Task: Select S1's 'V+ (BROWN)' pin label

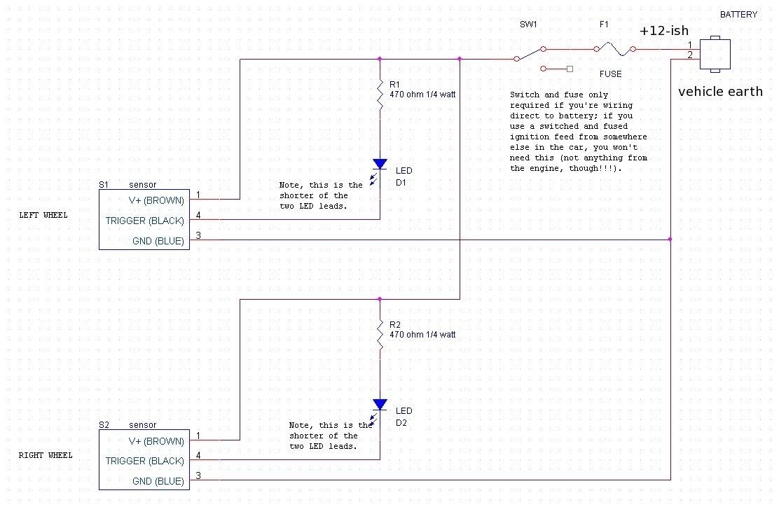Action: (x=156, y=200)
